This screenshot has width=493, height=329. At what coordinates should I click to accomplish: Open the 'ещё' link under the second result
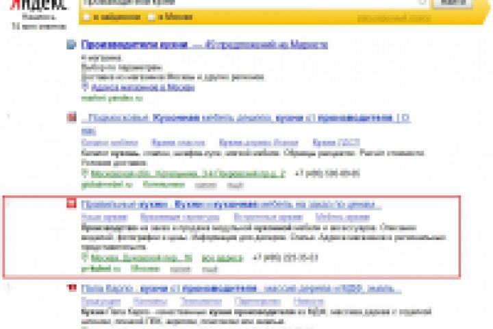point(235,185)
